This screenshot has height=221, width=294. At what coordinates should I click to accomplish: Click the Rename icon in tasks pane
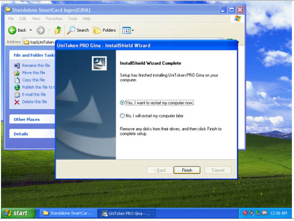[17, 66]
